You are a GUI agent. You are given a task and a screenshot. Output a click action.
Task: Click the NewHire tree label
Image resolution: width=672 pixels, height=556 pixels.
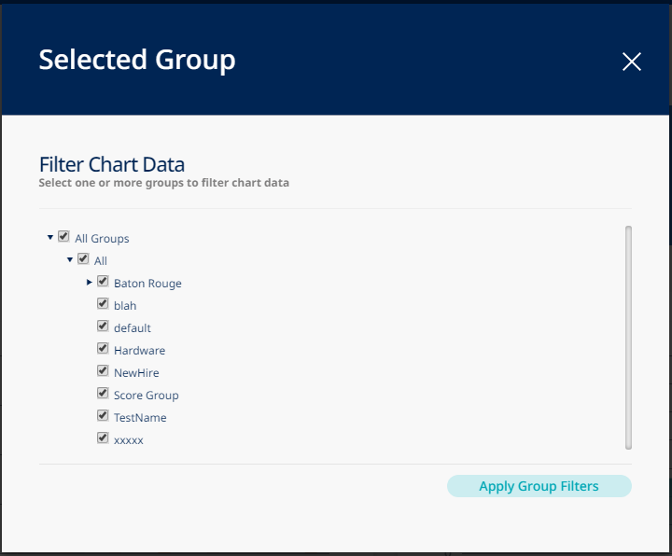(136, 373)
